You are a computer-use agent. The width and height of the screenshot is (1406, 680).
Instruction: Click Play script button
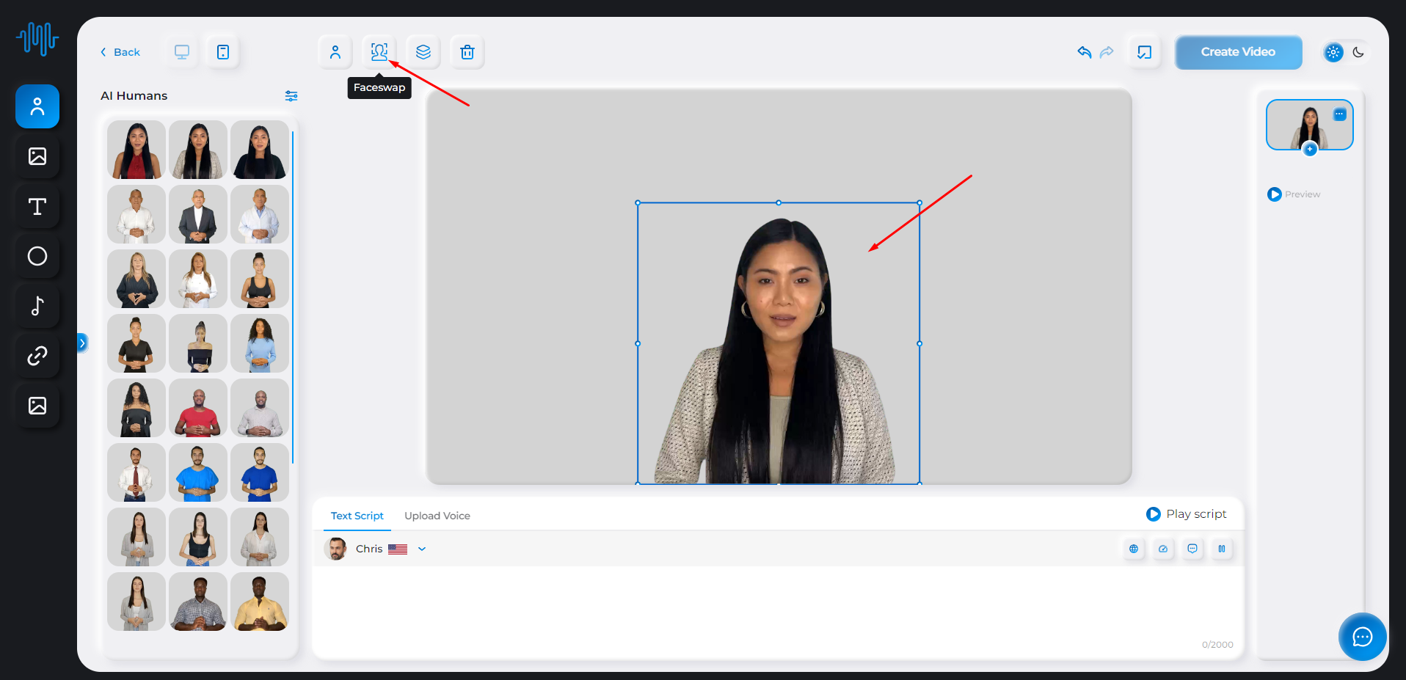point(1187,514)
